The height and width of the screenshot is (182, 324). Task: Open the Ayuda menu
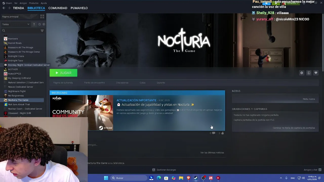44,3
